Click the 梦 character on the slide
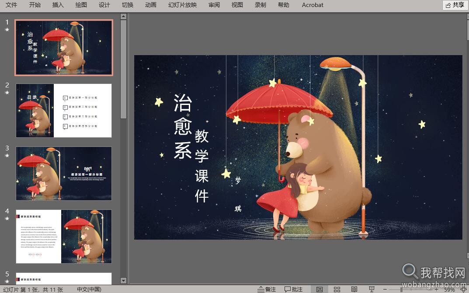Screen dimensions: 469x293 point(238,180)
